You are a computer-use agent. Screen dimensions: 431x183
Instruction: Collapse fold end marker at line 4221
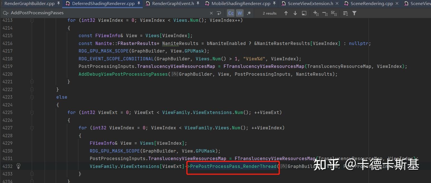[32, 82]
